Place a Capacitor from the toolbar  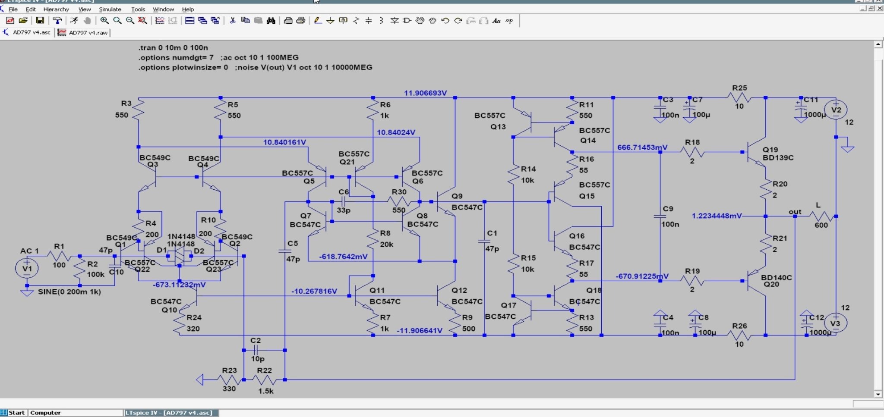coord(369,20)
